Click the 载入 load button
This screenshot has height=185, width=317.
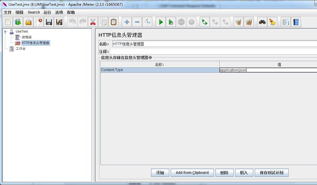pyautogui.click(x=244, y=173)
